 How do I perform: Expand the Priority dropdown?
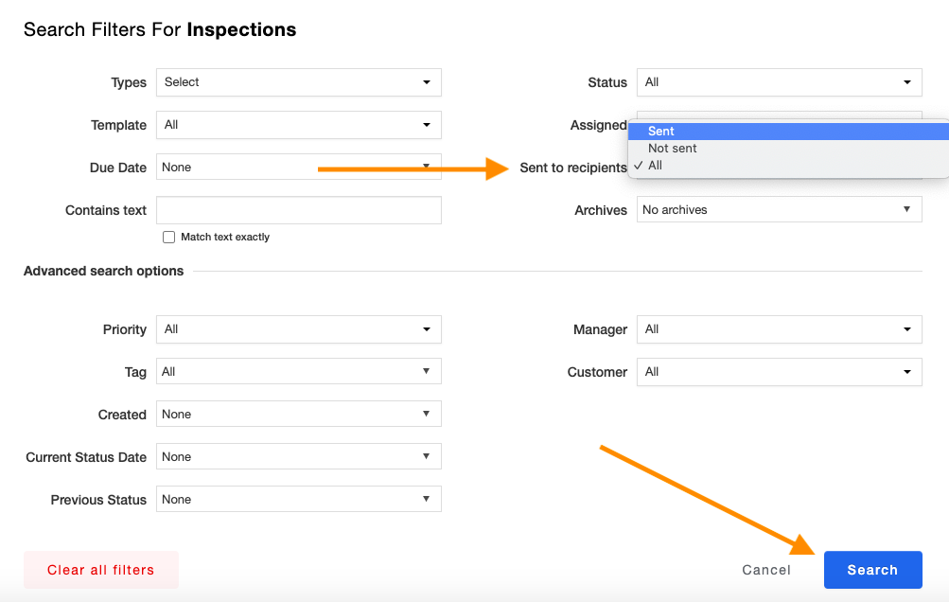pyautogui.click(x=298, y=329)
